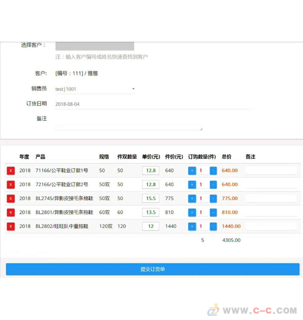Edit unit price 12.8 of 71166 row
The height and width of the screenshot is (320, 303).
click(x=150, y=171)
